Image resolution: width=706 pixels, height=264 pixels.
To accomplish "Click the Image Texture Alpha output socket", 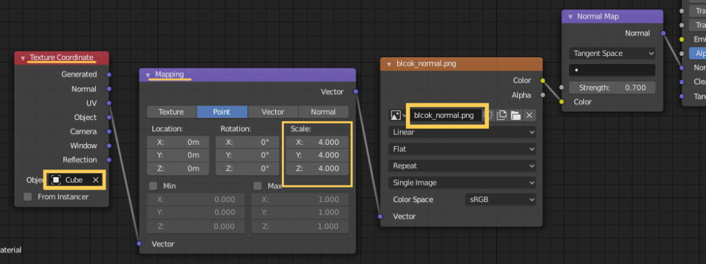I will (x=543, y=95).
